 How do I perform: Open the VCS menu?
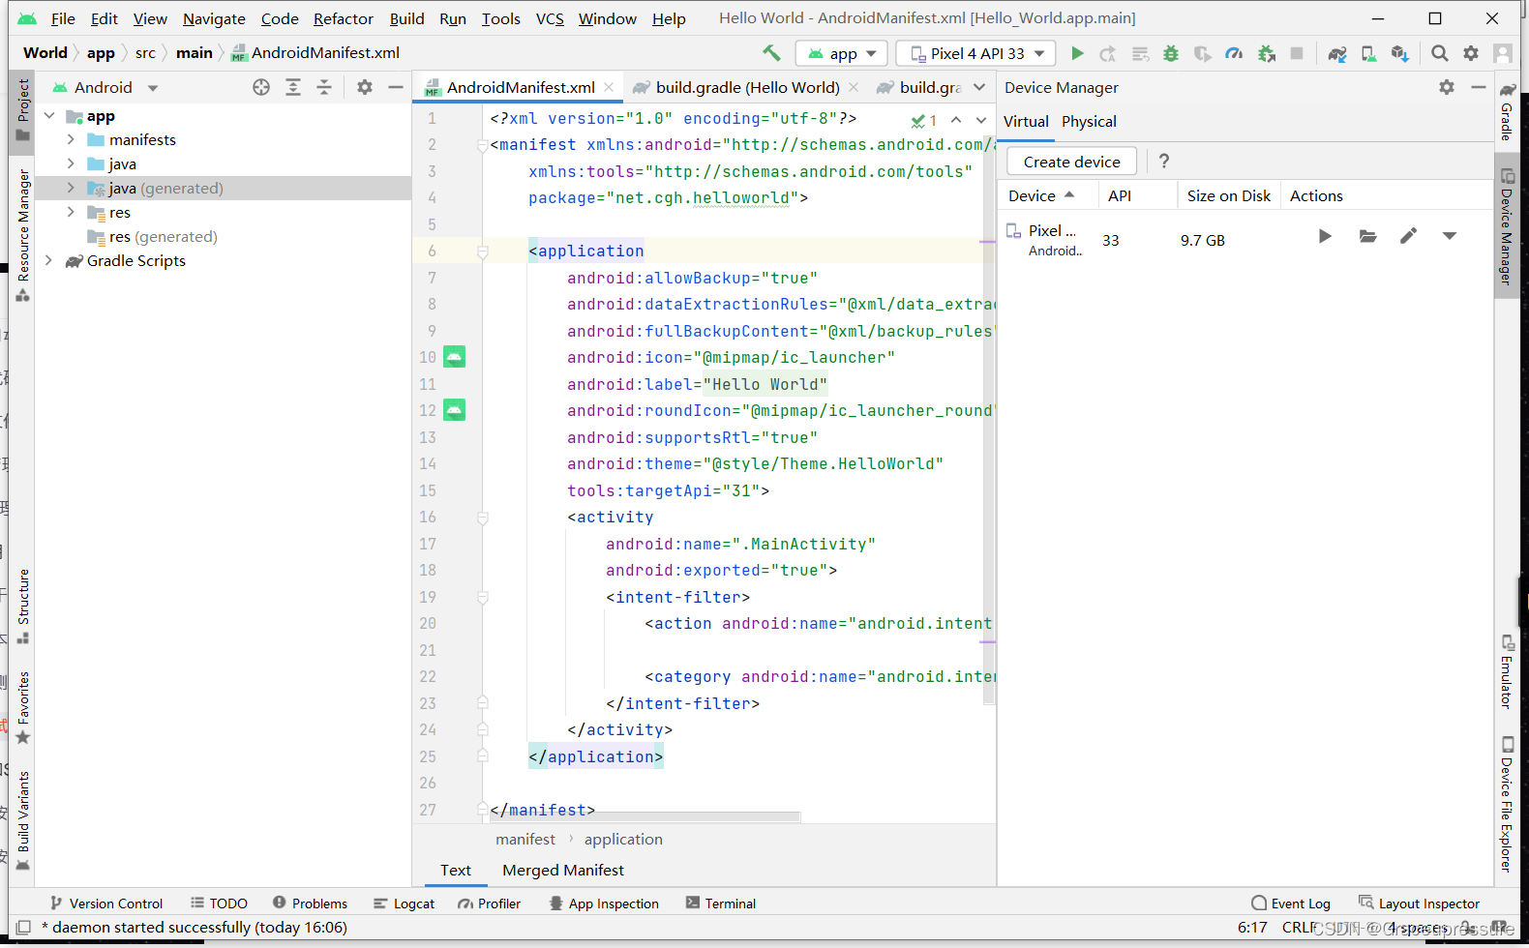coord(550,18)
